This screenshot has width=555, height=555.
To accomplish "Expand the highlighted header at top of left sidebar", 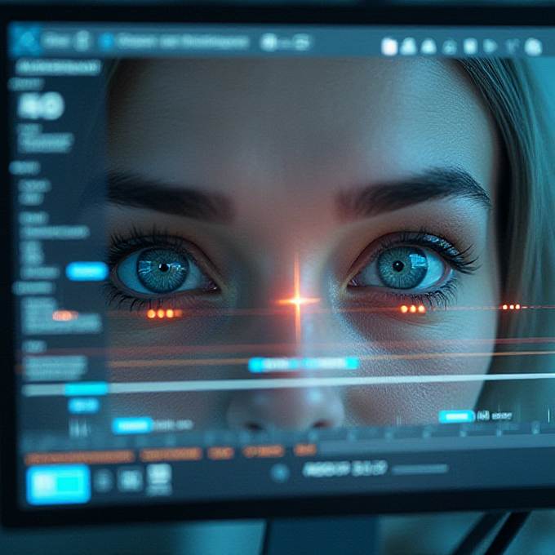I will pos(59,67).
